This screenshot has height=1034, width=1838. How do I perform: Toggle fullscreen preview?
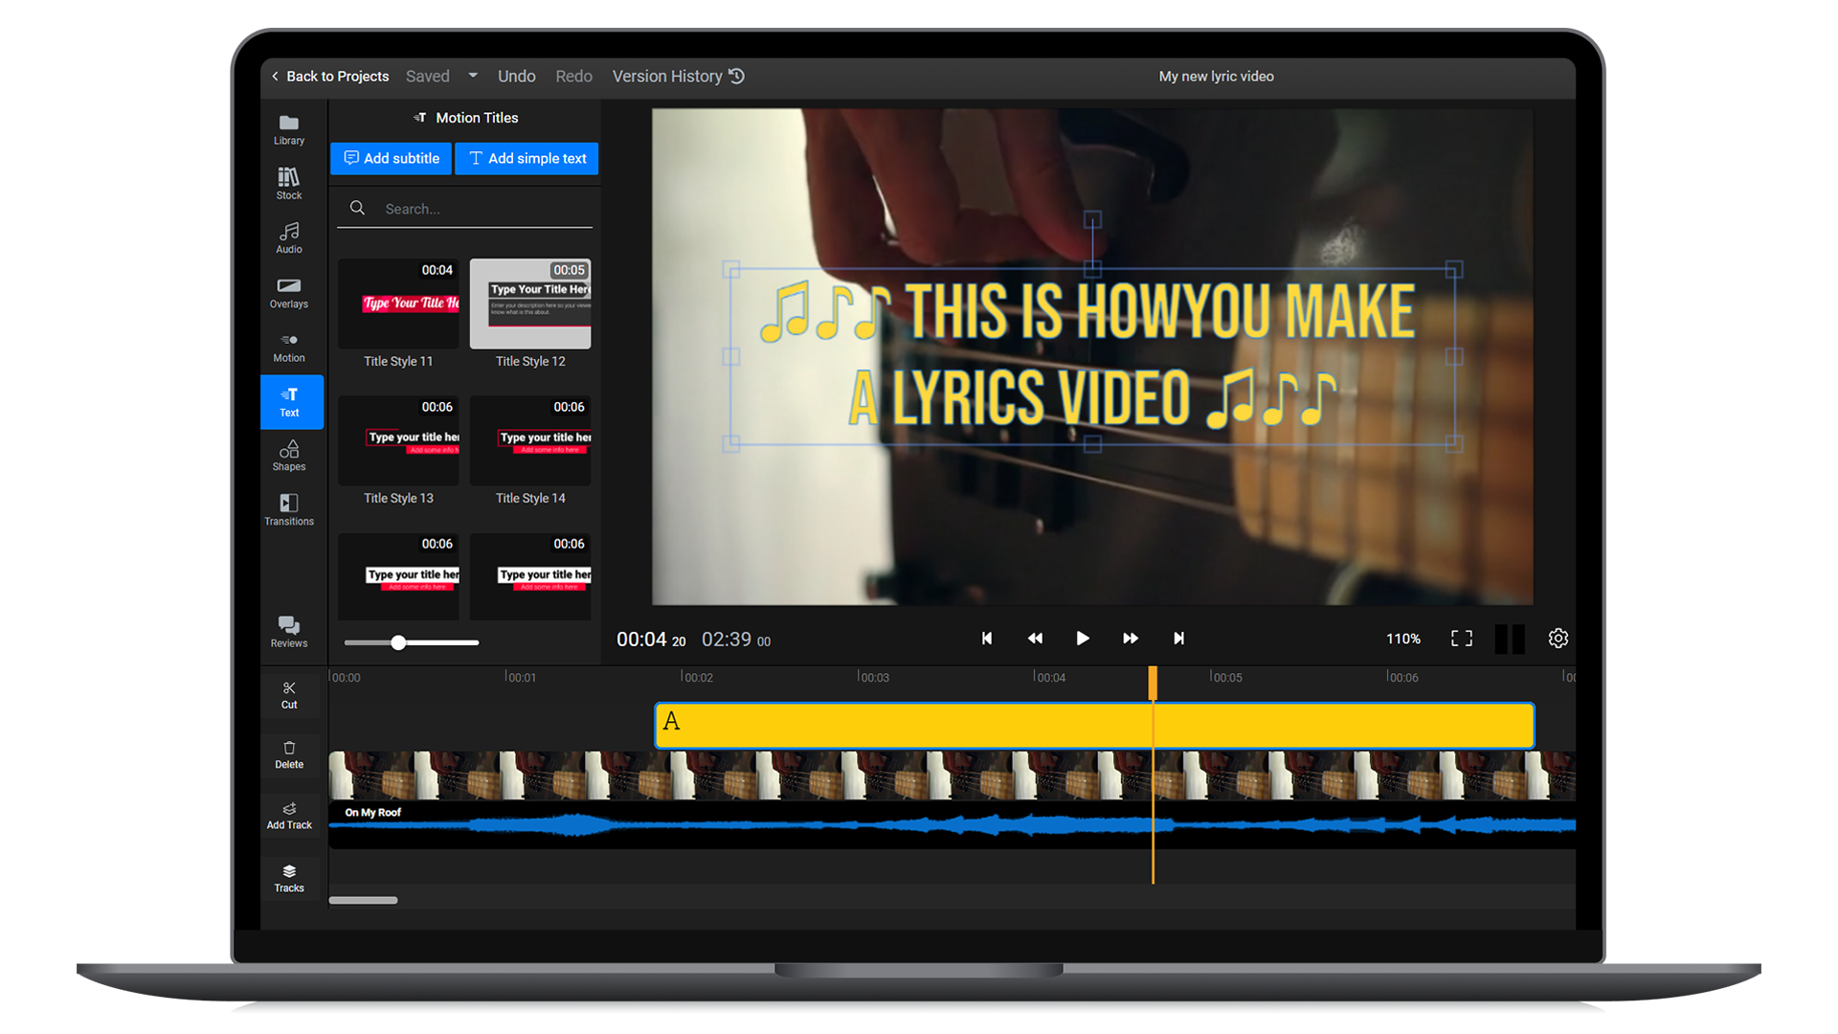click(1462, 639)
